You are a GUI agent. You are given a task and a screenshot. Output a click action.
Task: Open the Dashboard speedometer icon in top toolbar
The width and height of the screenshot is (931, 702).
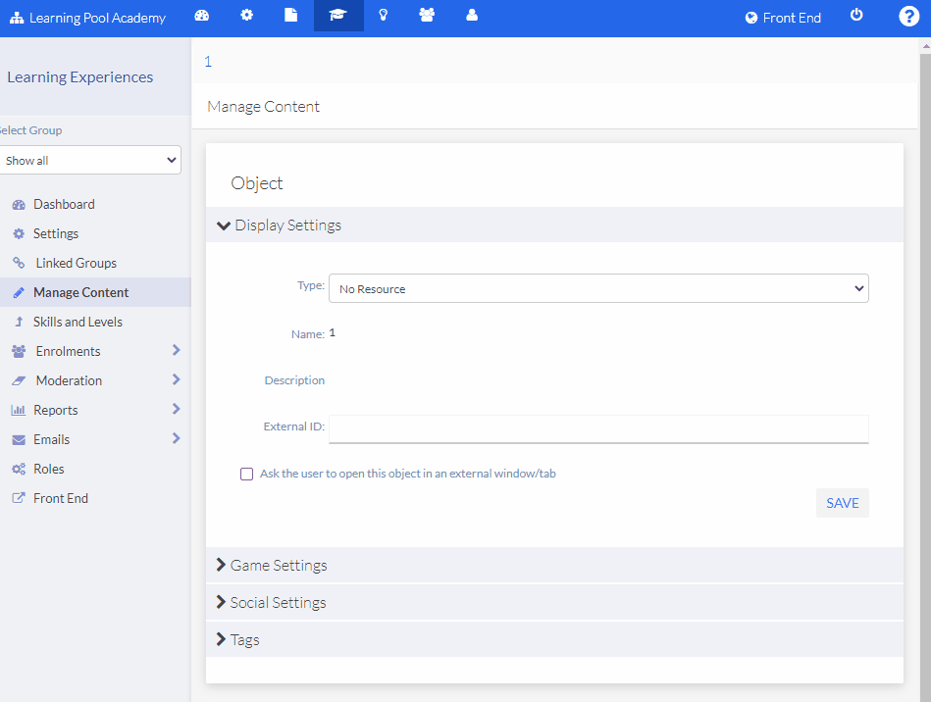(202, 16)
